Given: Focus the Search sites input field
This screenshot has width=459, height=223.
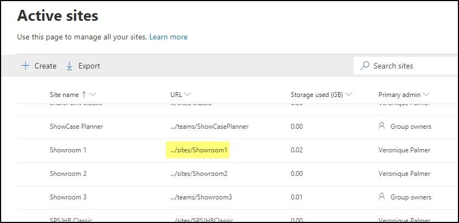Looking at the screenshot, I should (411, 66).
